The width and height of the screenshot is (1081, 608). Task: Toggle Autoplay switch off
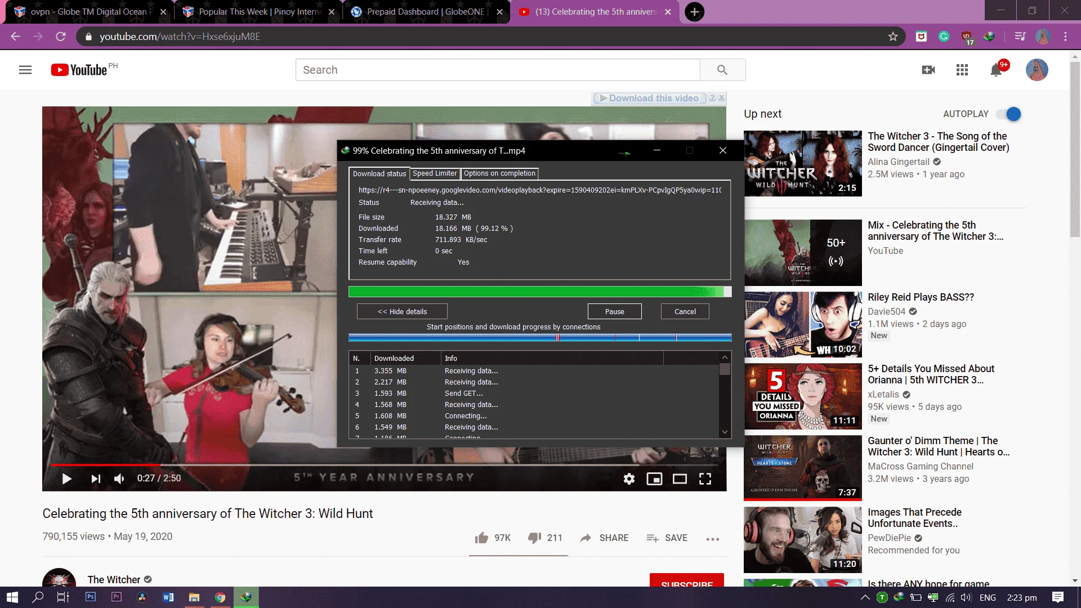tap(1009, 114)
